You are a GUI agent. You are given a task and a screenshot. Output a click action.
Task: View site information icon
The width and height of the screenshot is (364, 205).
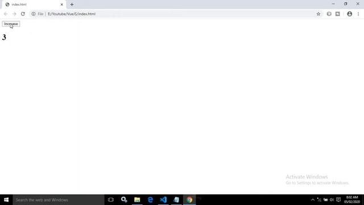coord(34,14)
